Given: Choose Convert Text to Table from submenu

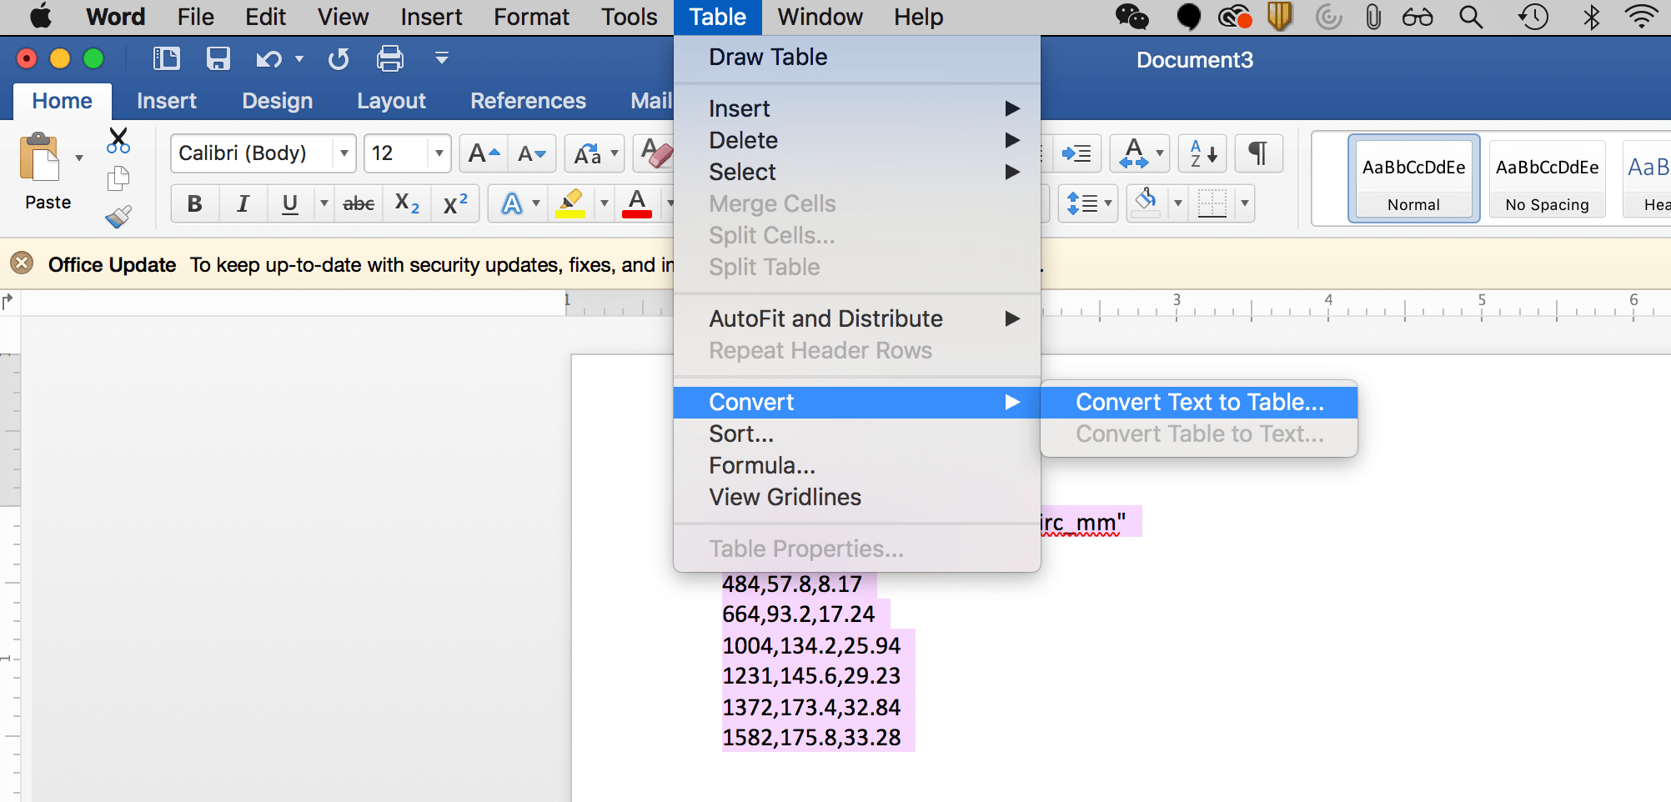Looking at the screenshot, I should click(1199, 402).
